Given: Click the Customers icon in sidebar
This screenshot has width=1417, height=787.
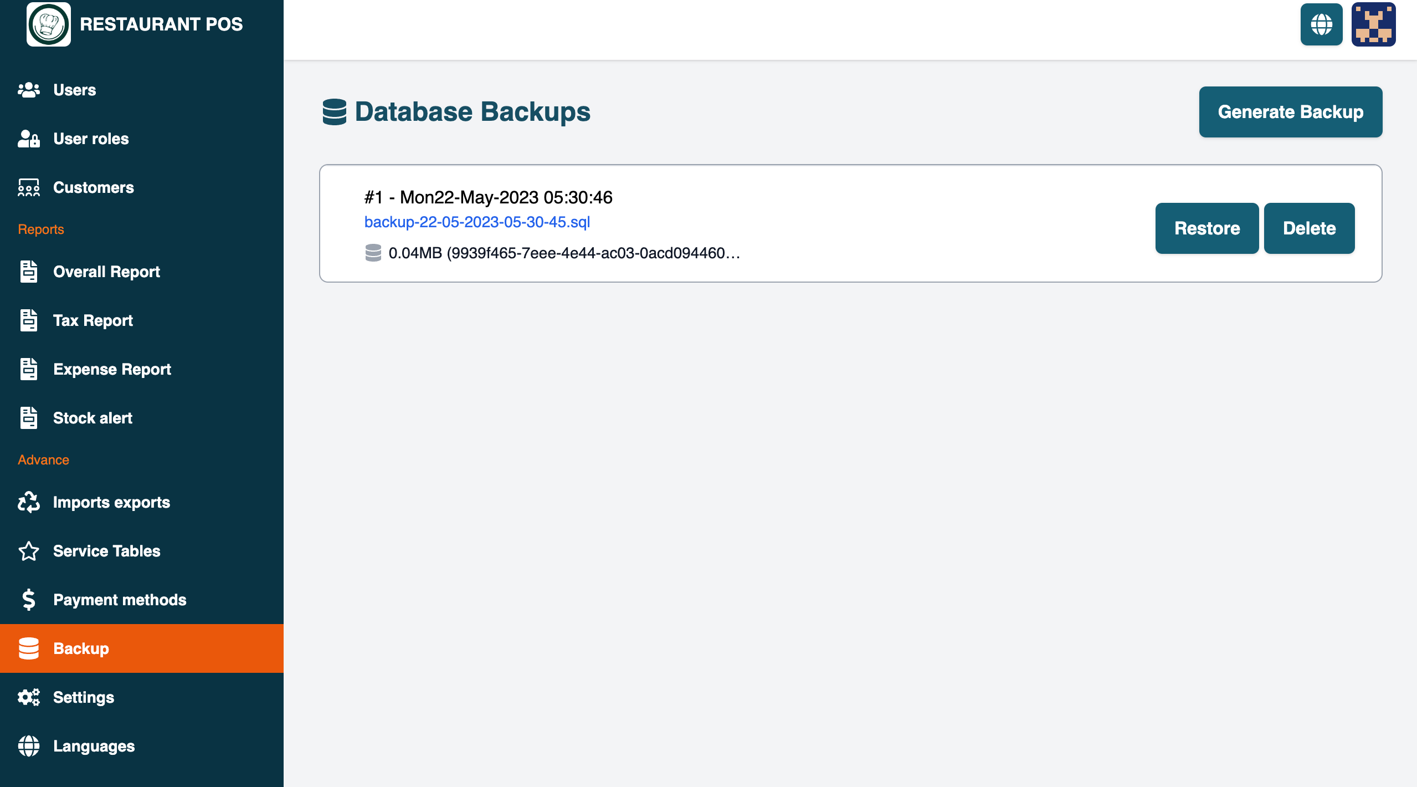Looking at the screenshot, I should click(x=29, y=187).
